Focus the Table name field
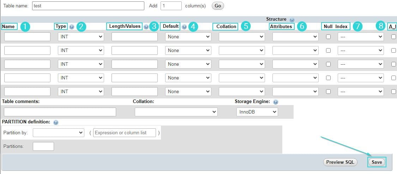397x174 pixels. tap(88, 6)
